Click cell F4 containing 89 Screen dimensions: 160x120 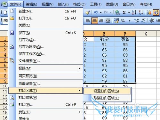coord(125,55)
